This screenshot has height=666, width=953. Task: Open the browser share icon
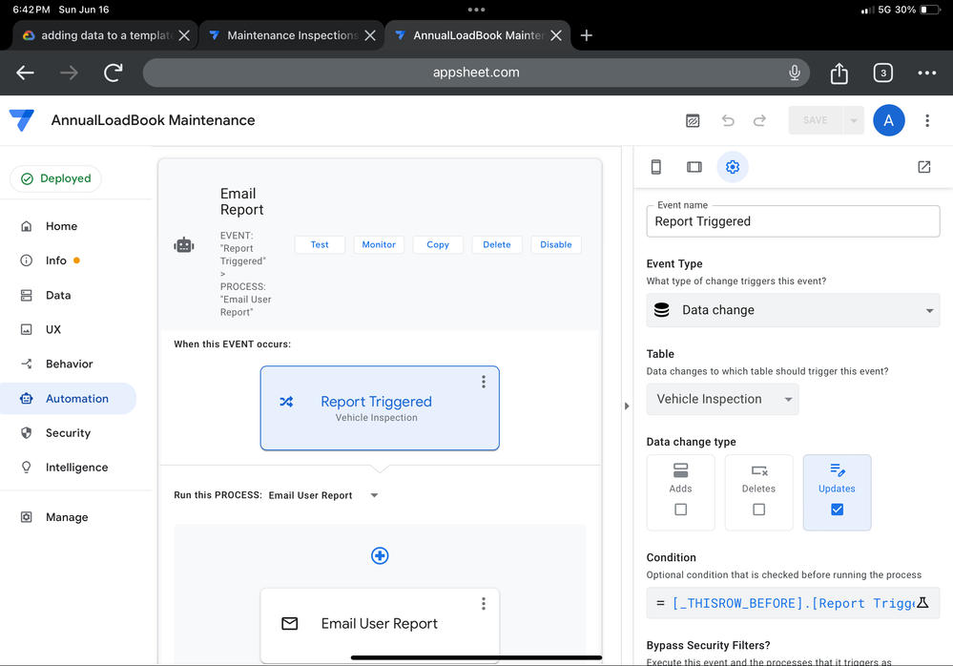pyautogui.click(x=839, y=73)
